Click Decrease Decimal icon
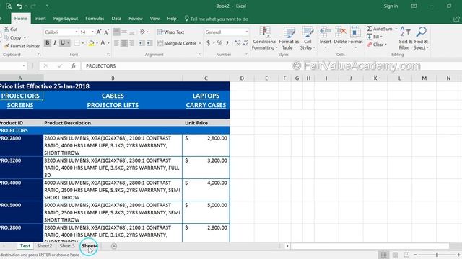Image resolution: width=462 pixels, height=259 pixels. (245, 43)
